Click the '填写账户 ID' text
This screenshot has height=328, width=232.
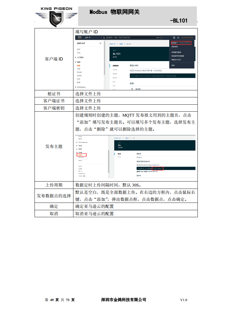point(87,32)
